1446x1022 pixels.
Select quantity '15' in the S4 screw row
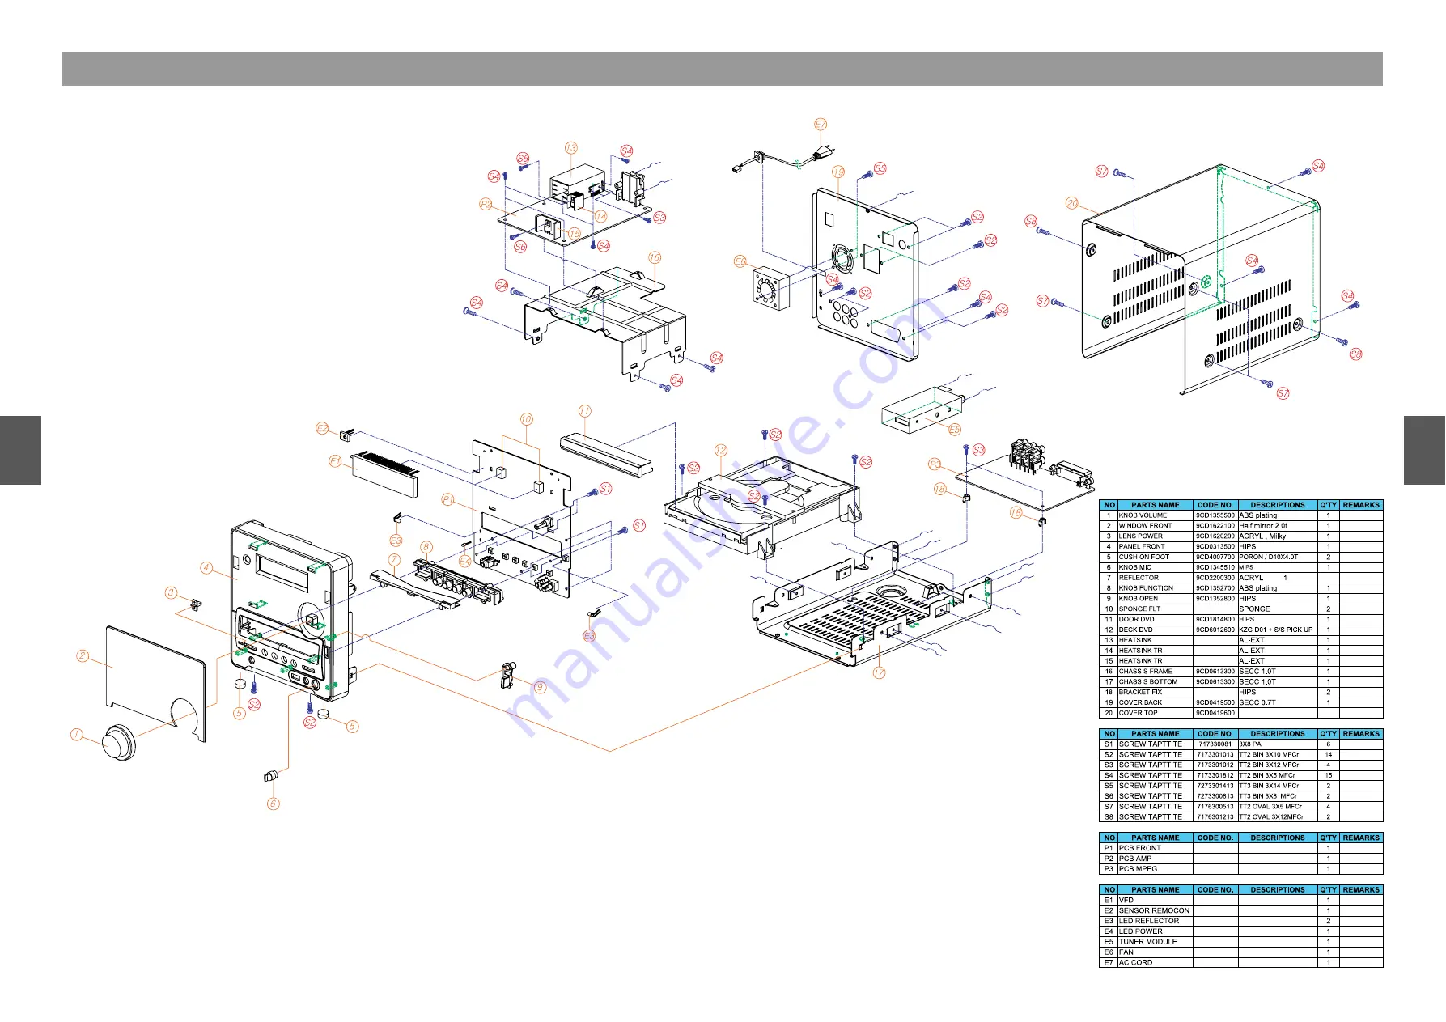(1329, 775)
